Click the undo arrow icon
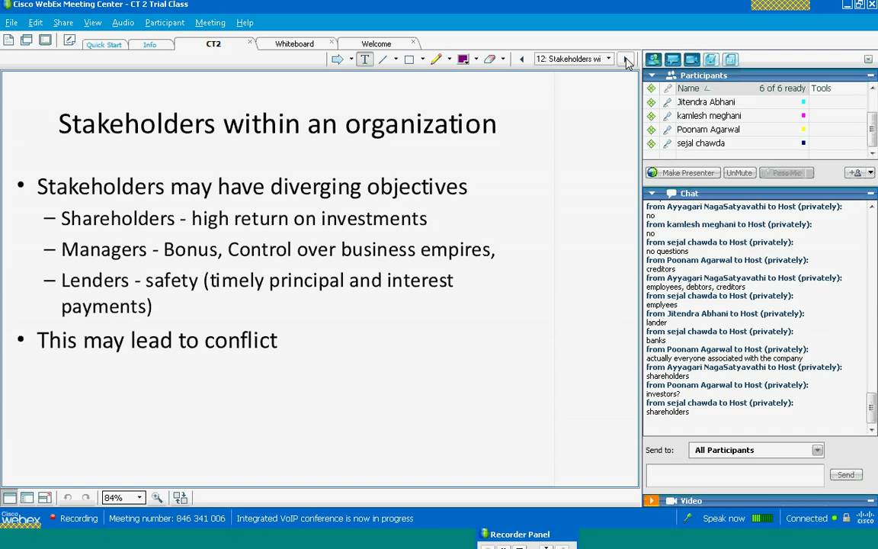The height and width of the screenshot is (549, 878). 68,497
